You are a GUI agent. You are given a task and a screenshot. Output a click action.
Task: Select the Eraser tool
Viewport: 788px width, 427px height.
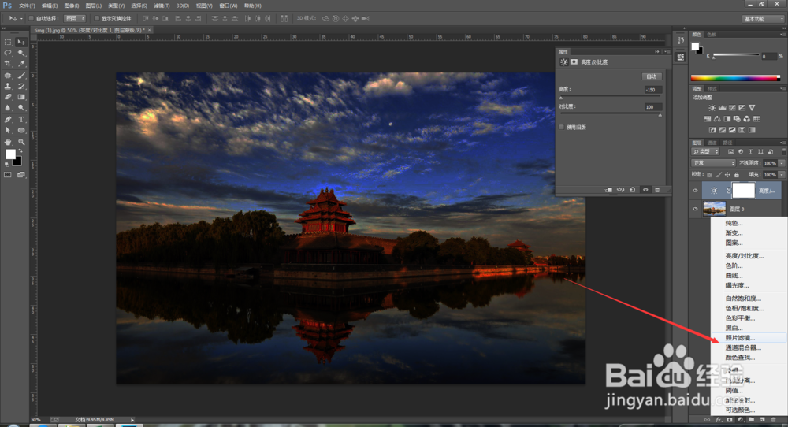pos(8,97)
